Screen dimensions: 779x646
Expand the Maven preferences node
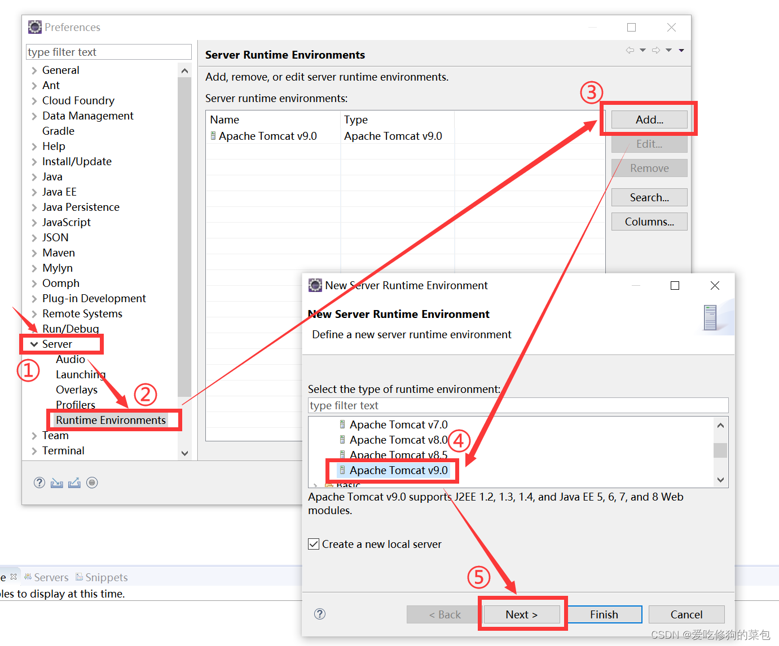click(34, 253)
